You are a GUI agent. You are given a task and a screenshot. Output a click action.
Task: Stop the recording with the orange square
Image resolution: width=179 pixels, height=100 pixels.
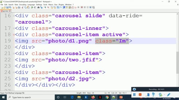point(140,94)
